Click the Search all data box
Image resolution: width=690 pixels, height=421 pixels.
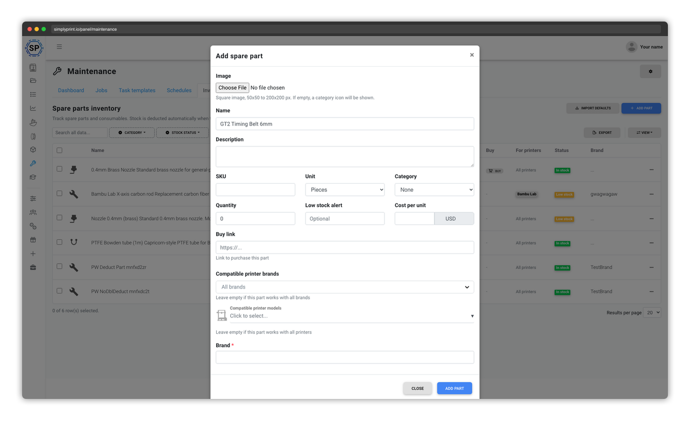80,132
